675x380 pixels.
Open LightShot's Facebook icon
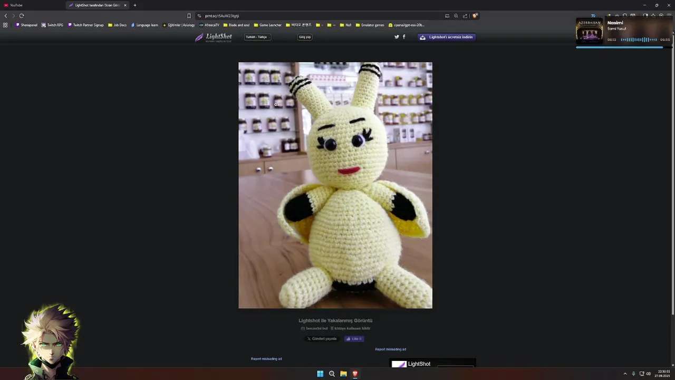(x=404, y=37)
